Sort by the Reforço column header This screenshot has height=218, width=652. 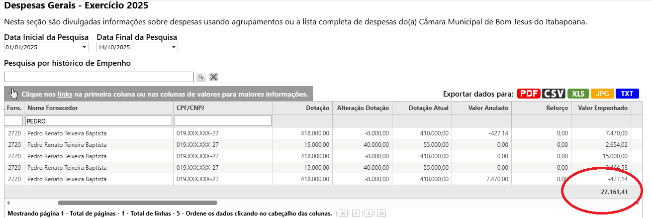pyautogui.click(x=541, y=108)
